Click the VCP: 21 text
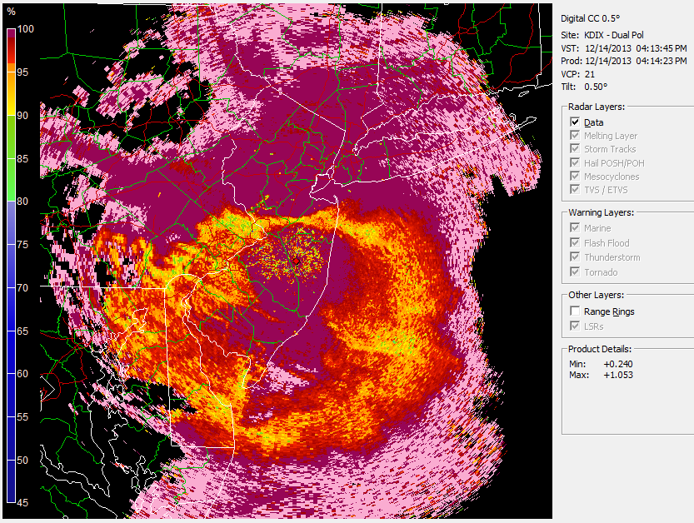The width and height of the screenshot is (694, 523). [578, 74]
